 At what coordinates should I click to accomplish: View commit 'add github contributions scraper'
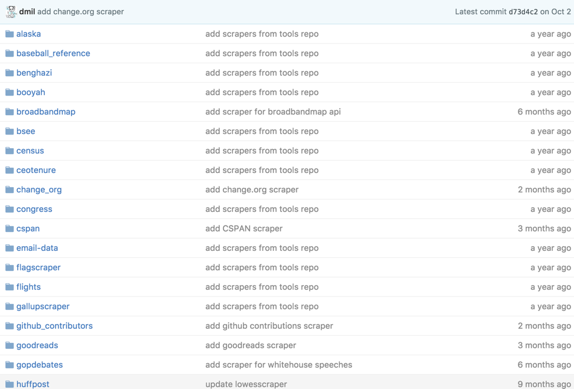tap(269, 326)
